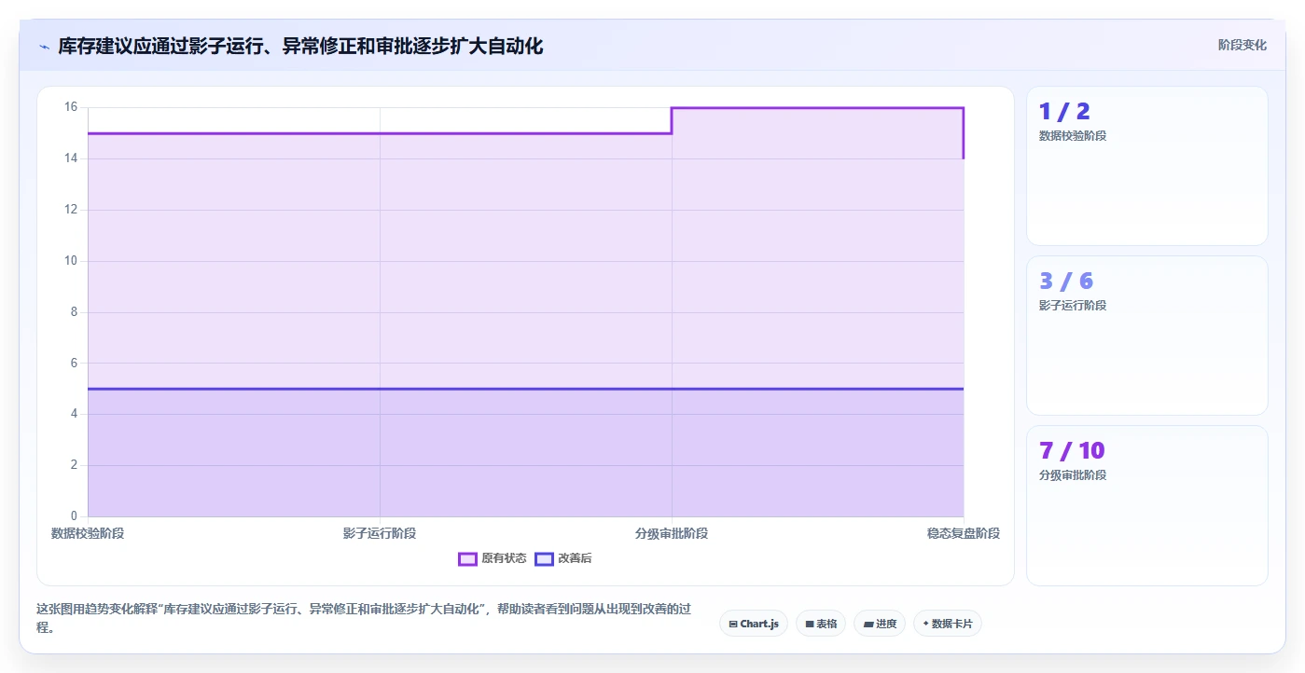1305x673 pixels.
Task: Click the 3 / 6 value text
Action: (x=1066, y=282)
